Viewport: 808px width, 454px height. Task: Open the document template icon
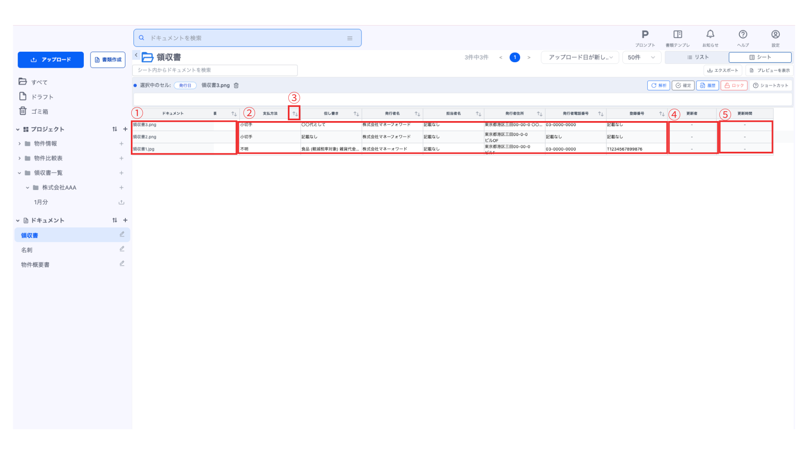coord(678,34)
